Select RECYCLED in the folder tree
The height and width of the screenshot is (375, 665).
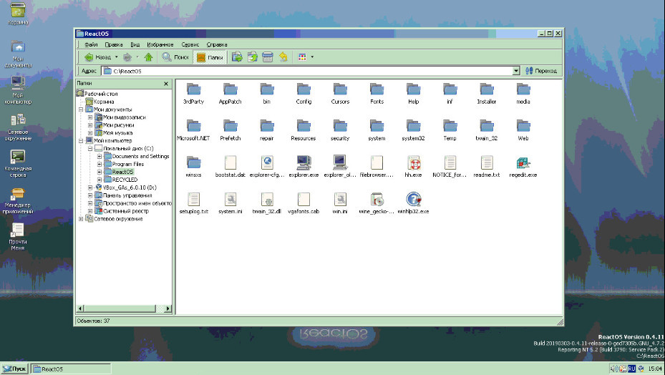pos(125,180)
